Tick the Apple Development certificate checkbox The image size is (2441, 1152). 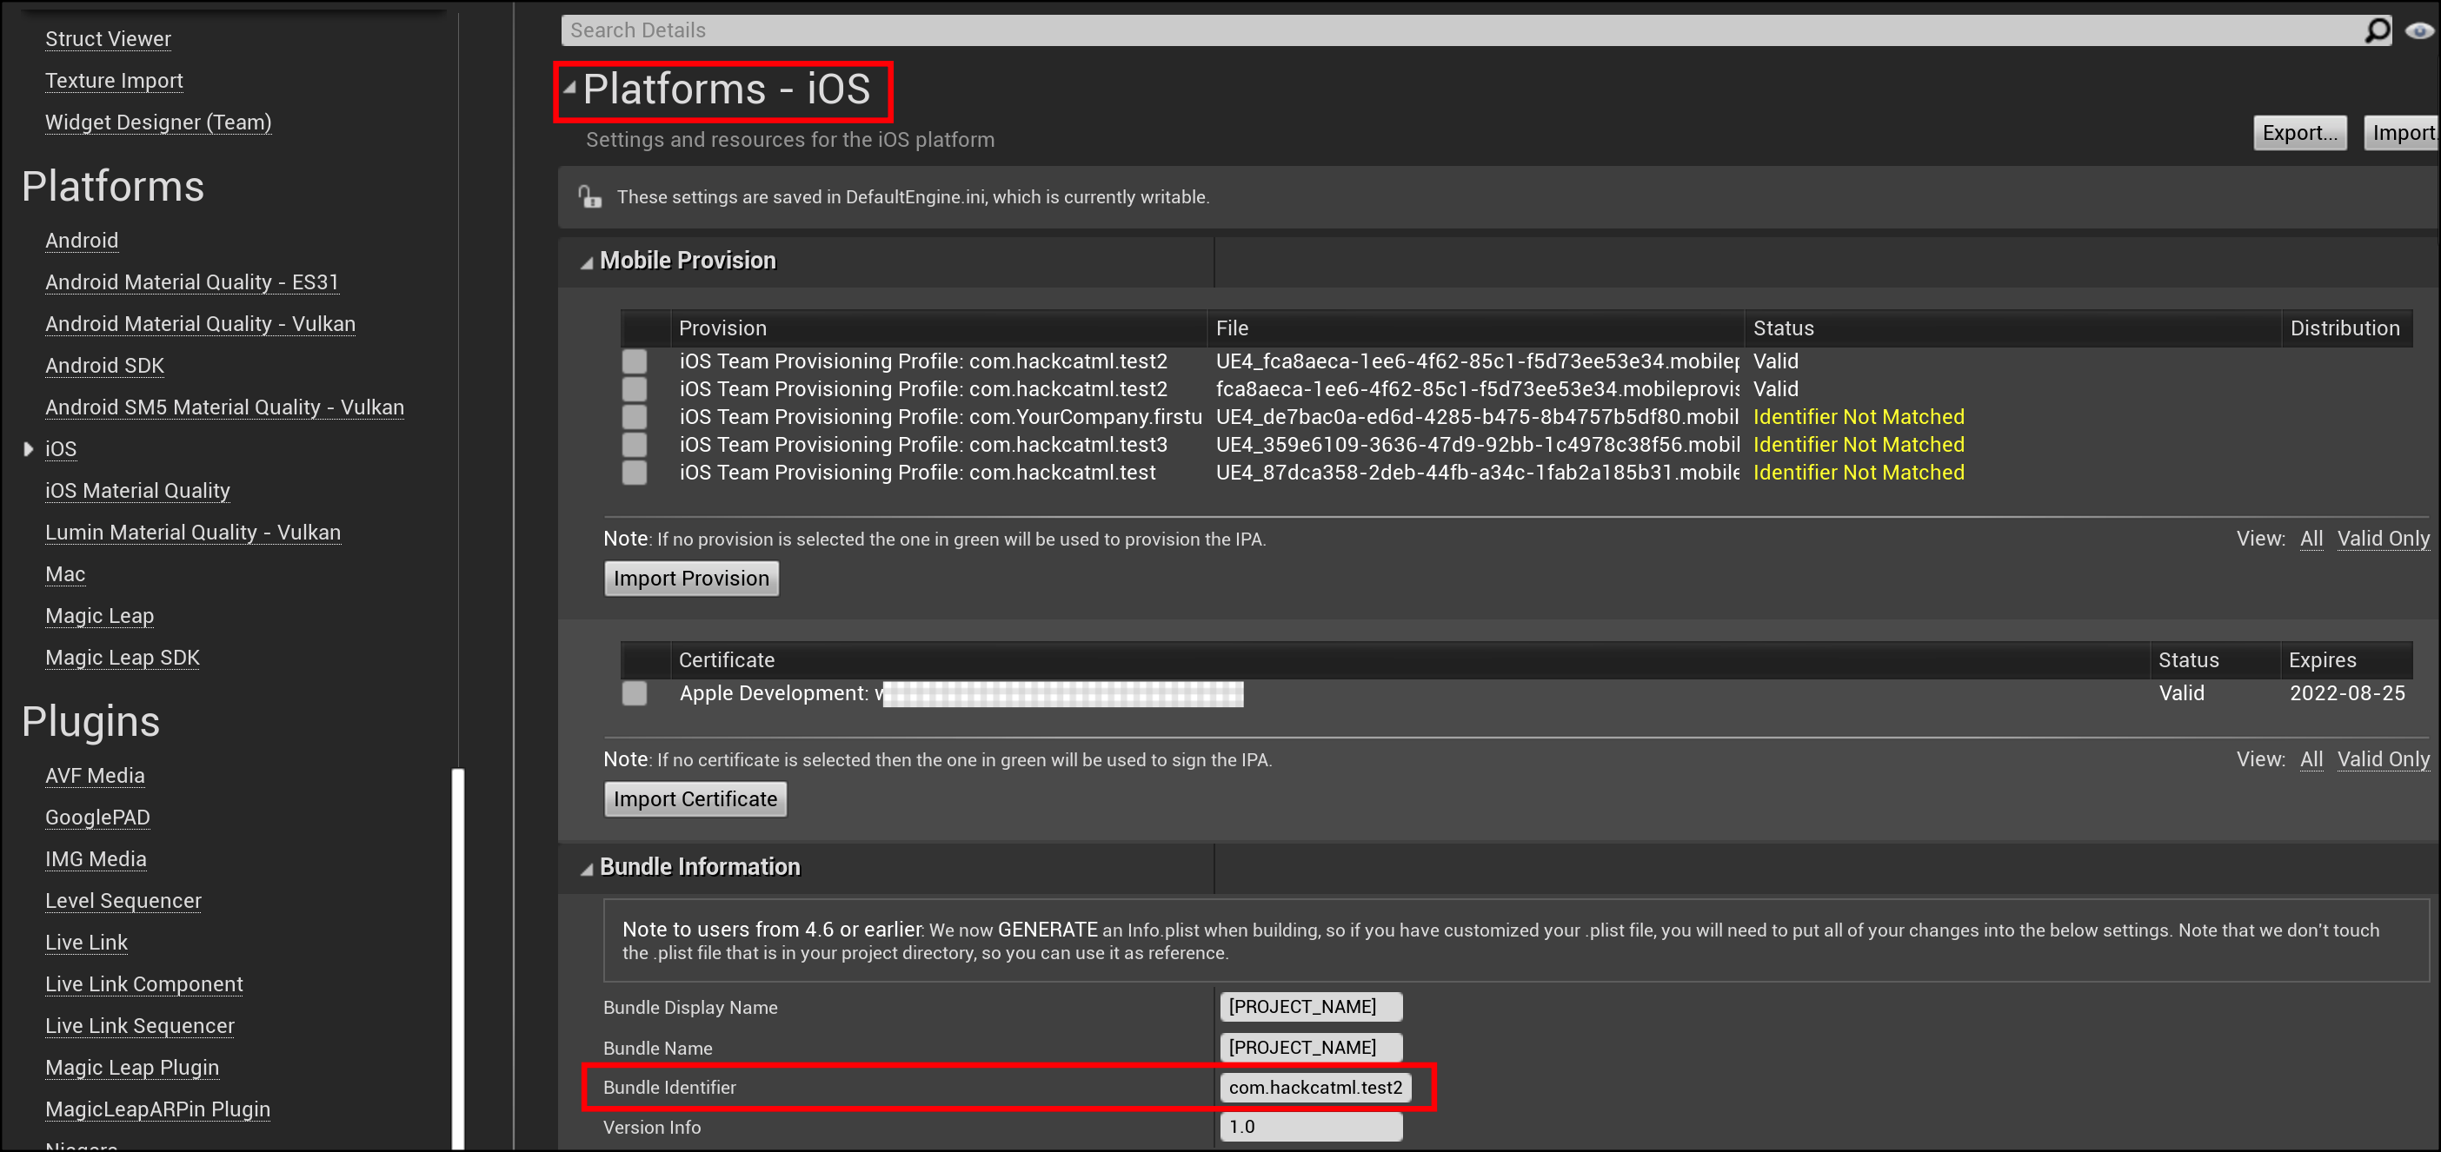pos(634,693)
